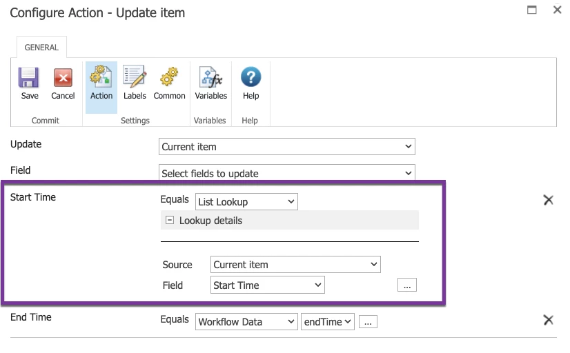
Task: Open the End Time Equals Workflow Data dropdown
Action: click(x=246, y=322)
